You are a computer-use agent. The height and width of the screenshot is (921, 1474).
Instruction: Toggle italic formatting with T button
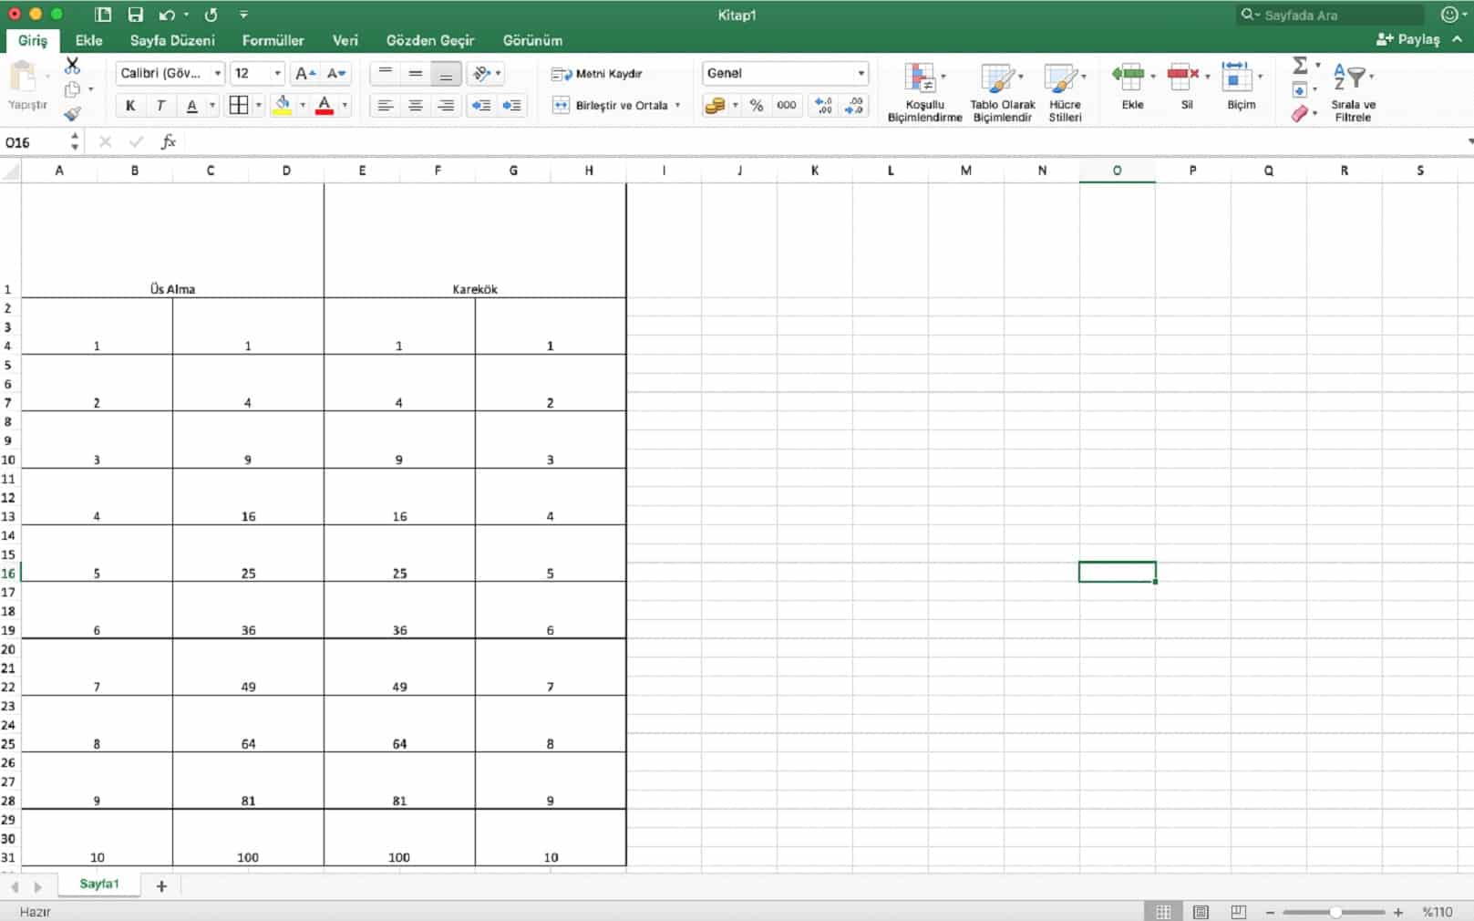(x=160, y=106)
